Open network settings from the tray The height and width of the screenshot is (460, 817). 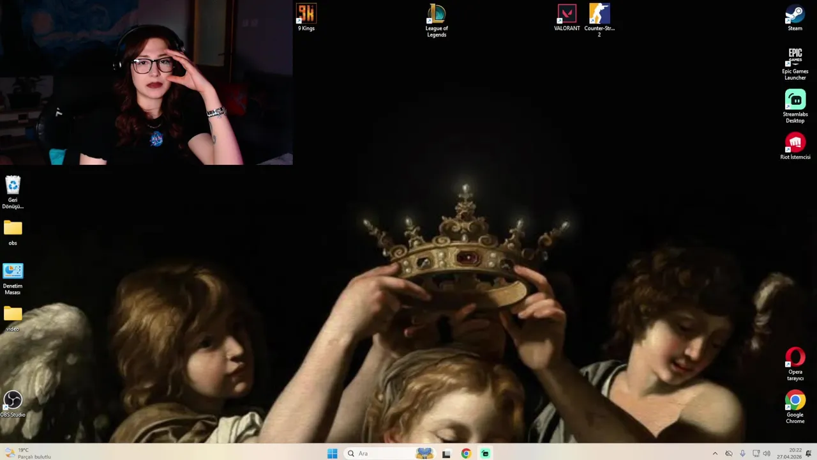(756, 454)
